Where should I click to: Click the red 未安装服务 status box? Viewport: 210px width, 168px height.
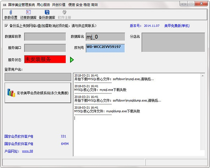(45, 59)
